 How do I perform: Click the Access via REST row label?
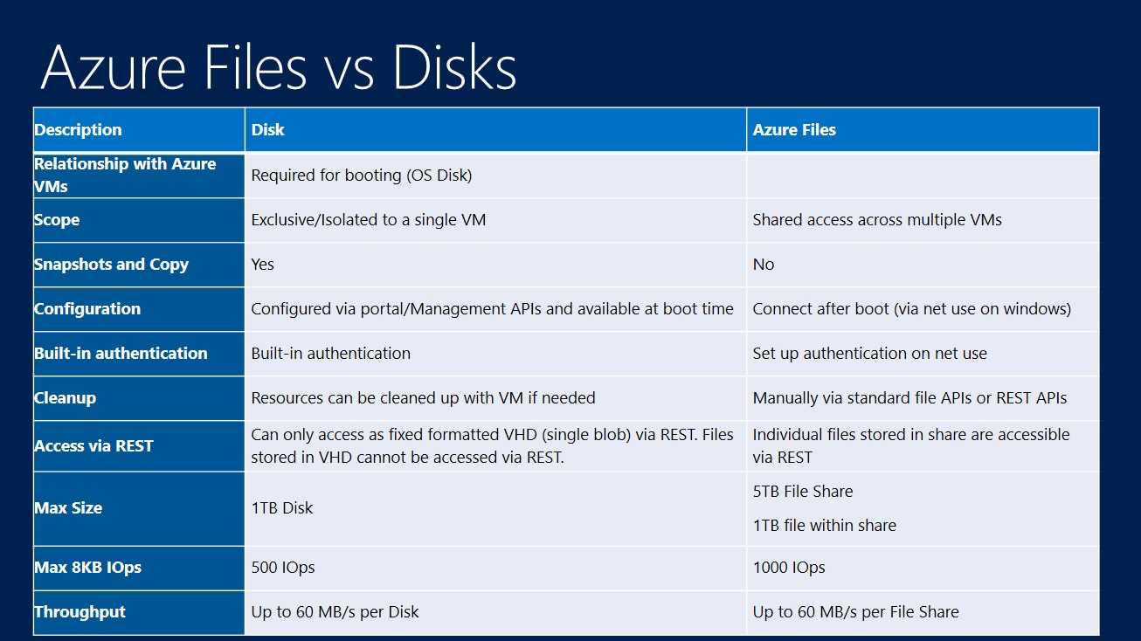(93, 446)
